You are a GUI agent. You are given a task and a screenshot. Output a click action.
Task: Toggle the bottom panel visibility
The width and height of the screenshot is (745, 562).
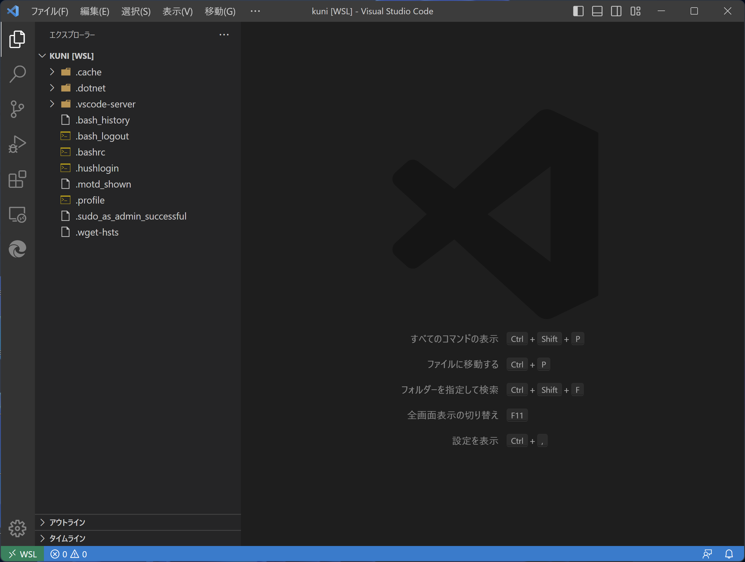[597, 11]
